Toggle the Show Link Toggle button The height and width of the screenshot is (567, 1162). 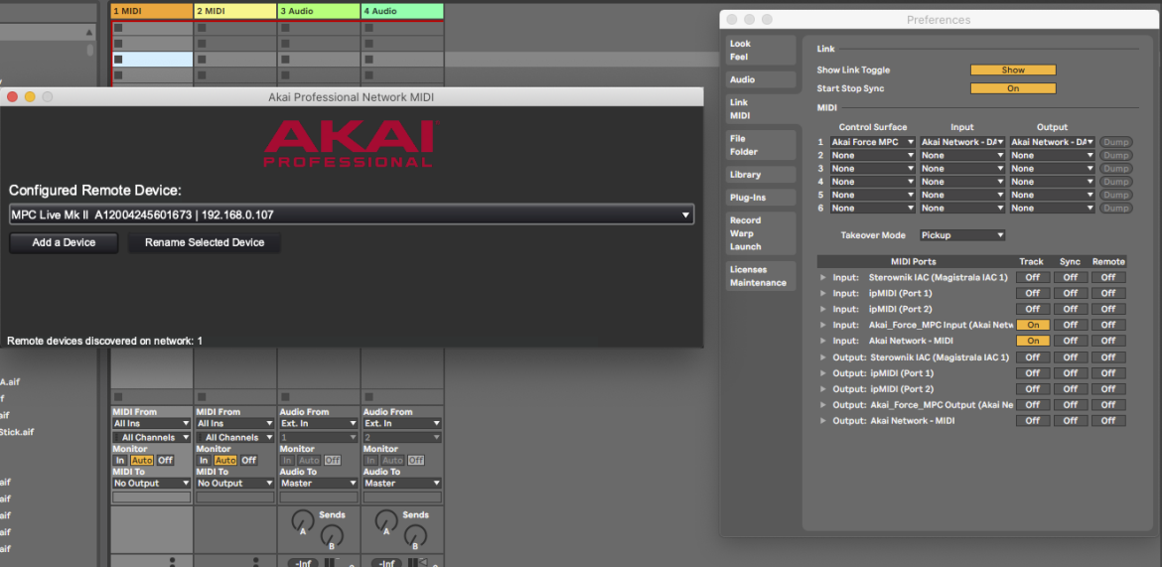click(x=1013, y=71)
